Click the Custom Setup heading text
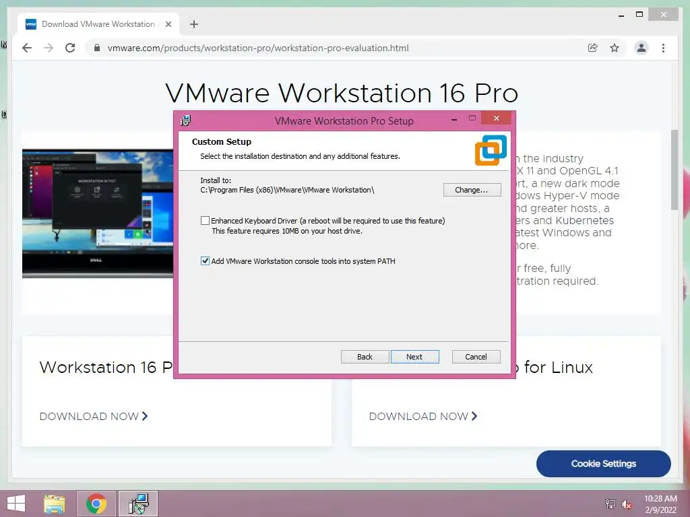 [221, 141]
